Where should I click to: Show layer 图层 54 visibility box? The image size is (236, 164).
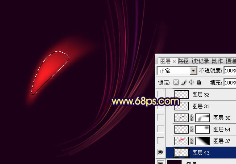coord(161,129)
